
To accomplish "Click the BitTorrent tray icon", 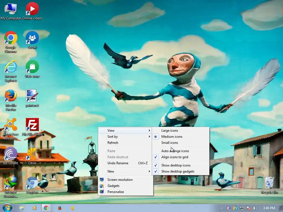I will (x=229, y=208).
